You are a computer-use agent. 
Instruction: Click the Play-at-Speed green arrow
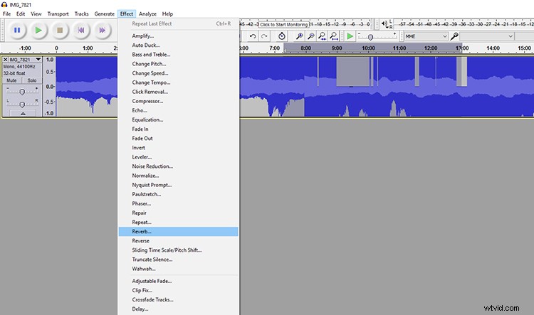pyautogui.click(x=350, y=36)
